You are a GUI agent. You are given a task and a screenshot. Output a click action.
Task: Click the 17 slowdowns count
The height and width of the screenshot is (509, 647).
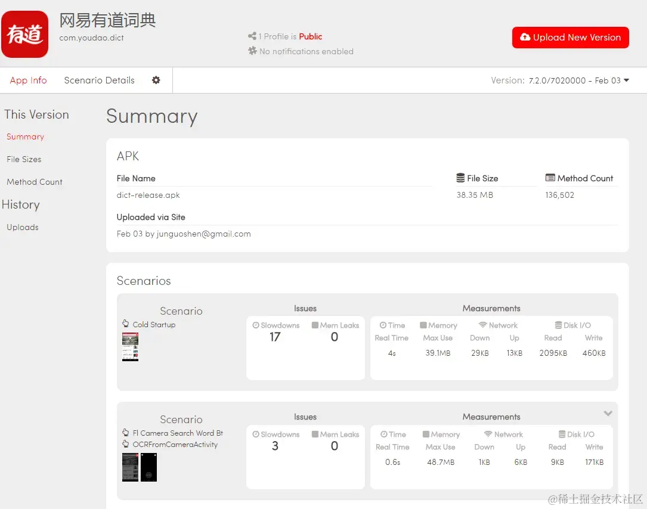point(275,337)
